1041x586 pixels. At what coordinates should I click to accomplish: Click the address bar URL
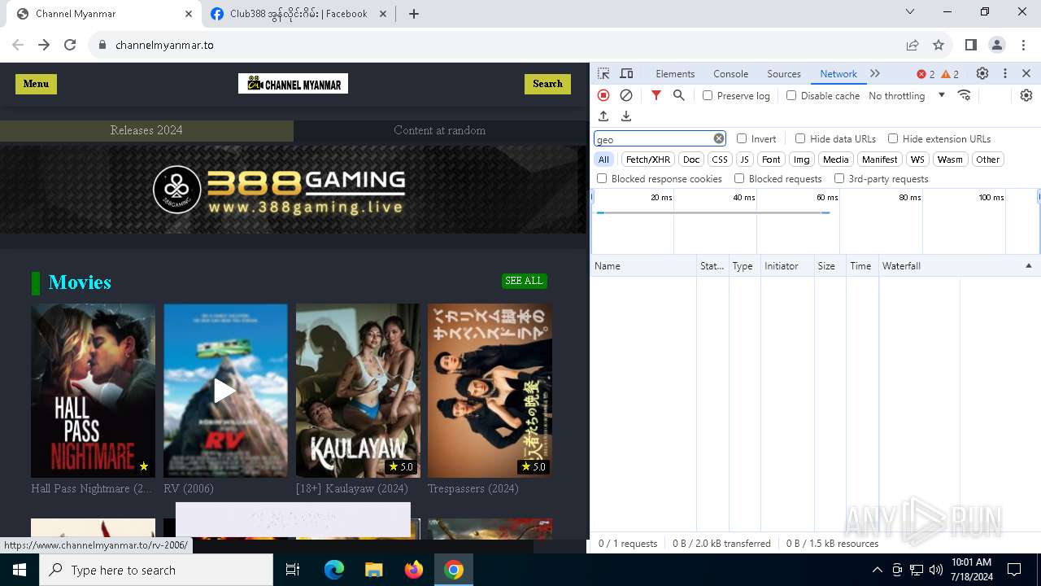(164, 46)
